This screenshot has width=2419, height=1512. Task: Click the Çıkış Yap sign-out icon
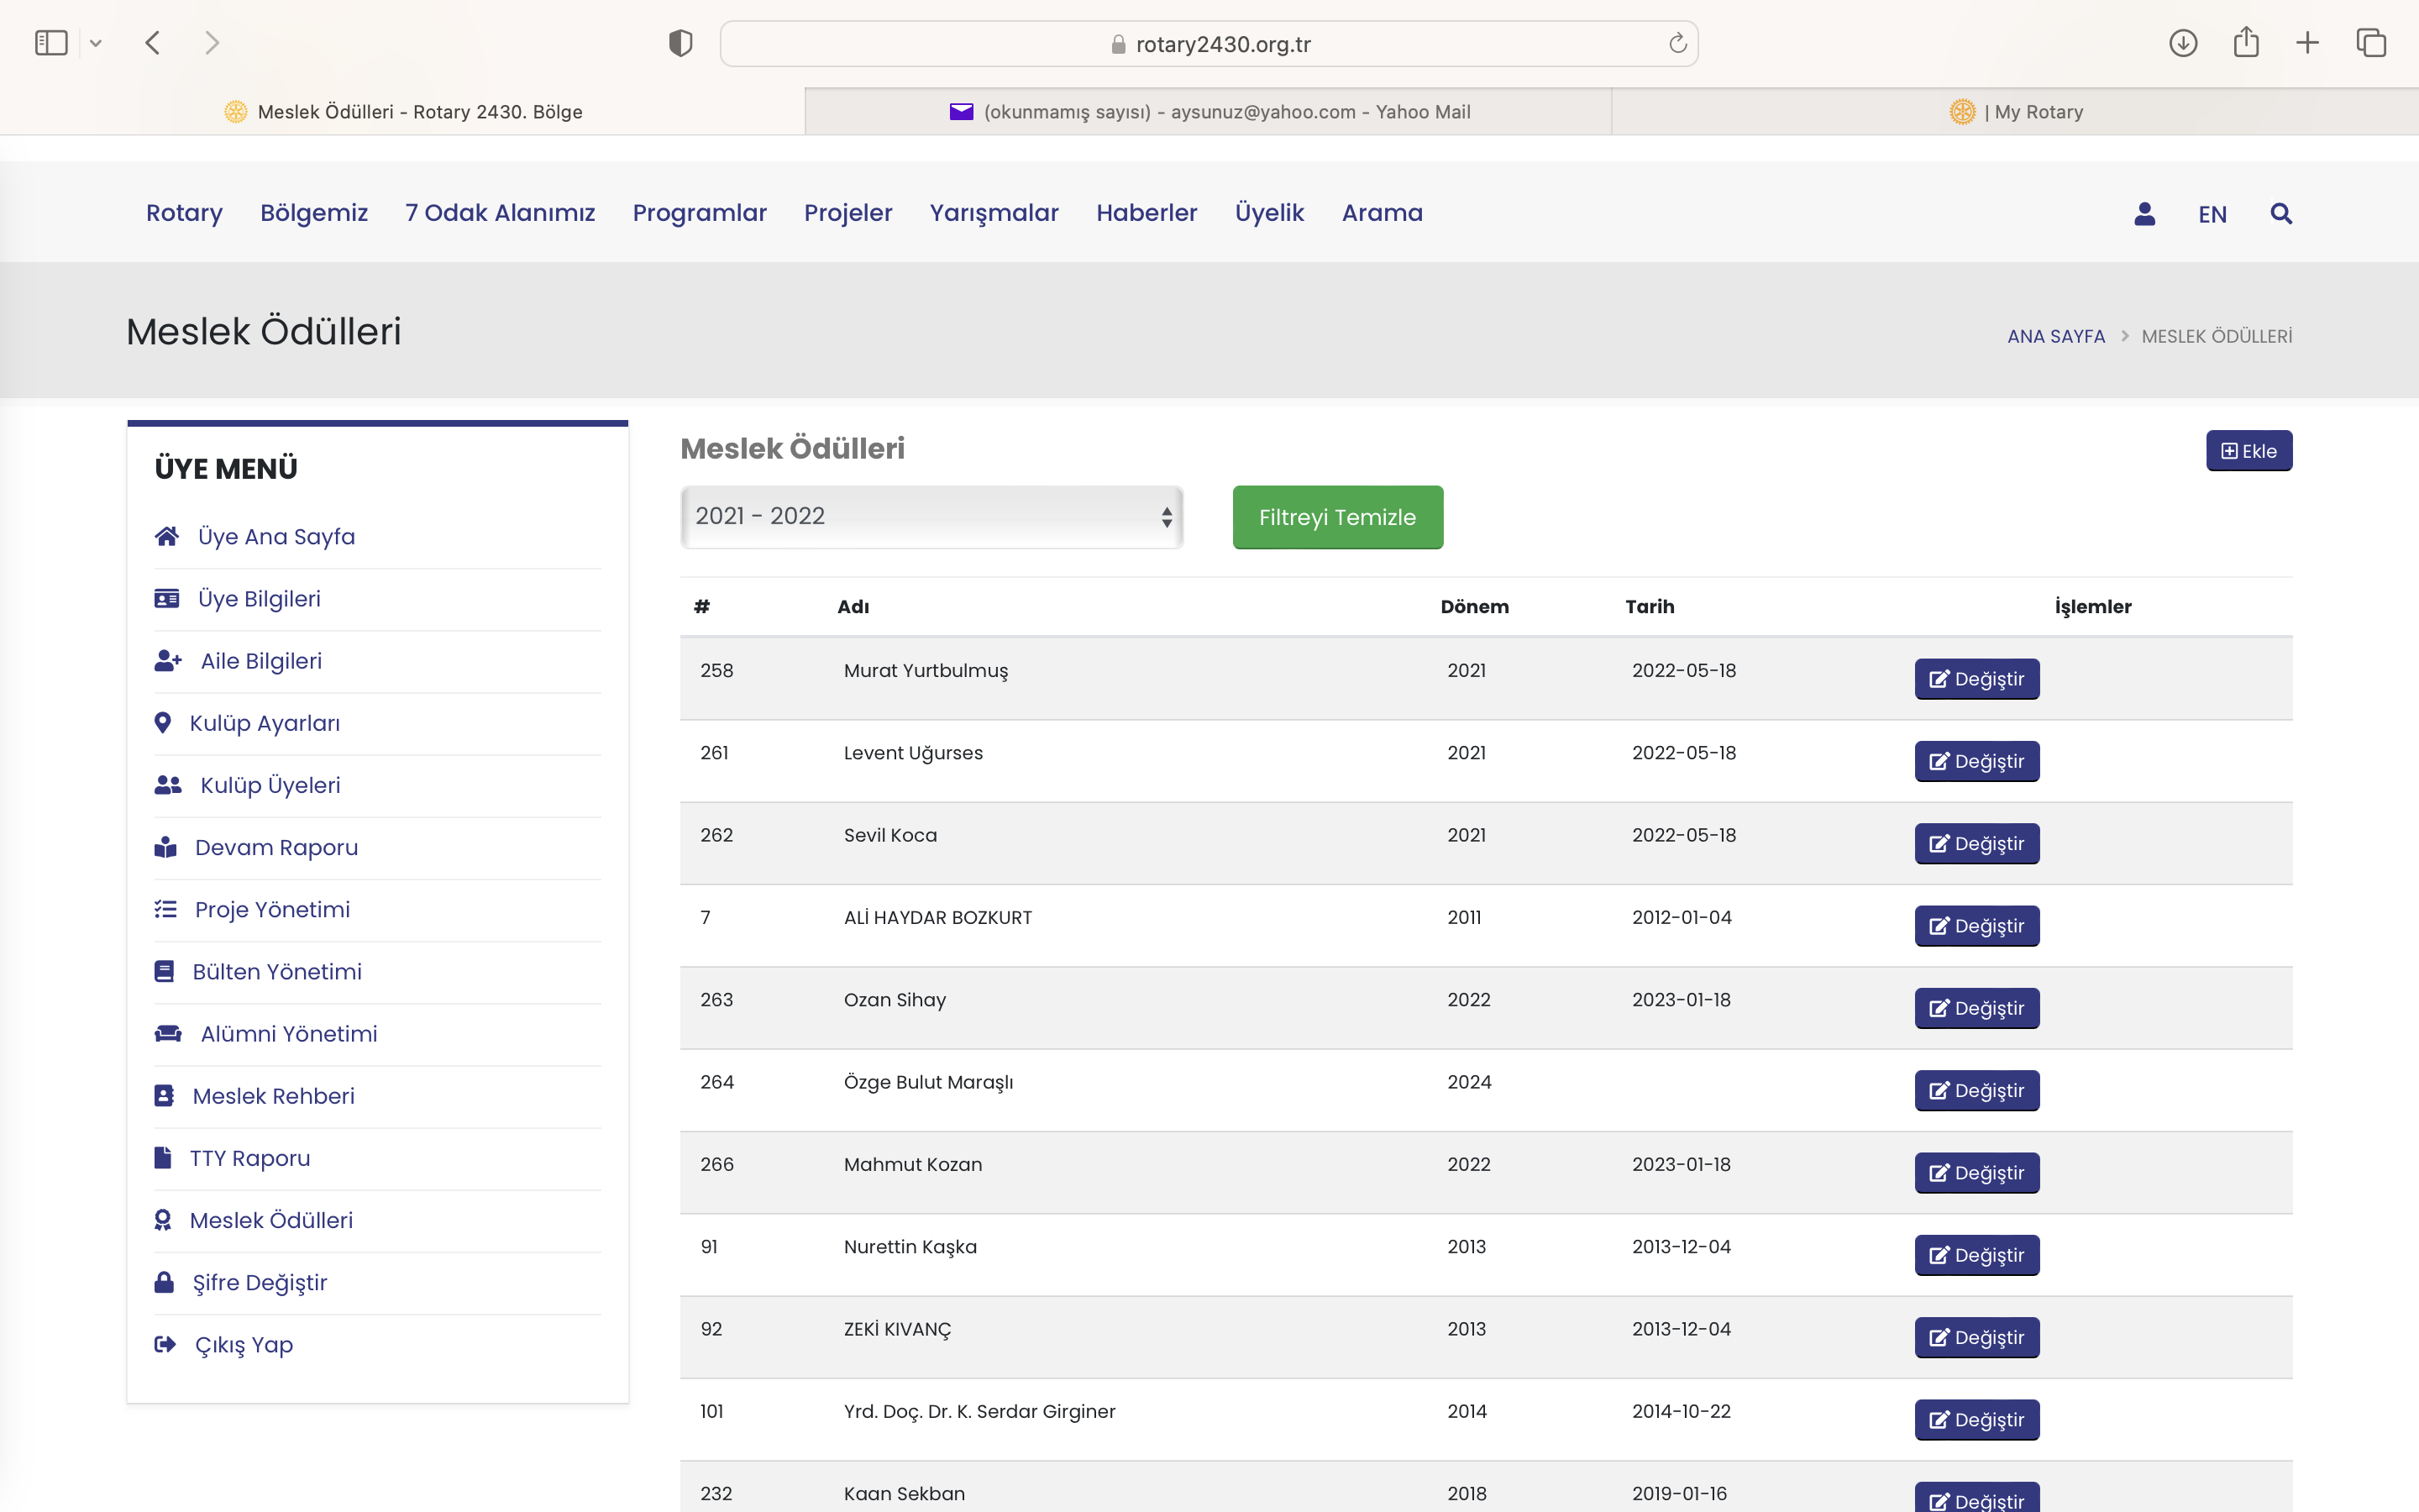[x=165, y=1345]
